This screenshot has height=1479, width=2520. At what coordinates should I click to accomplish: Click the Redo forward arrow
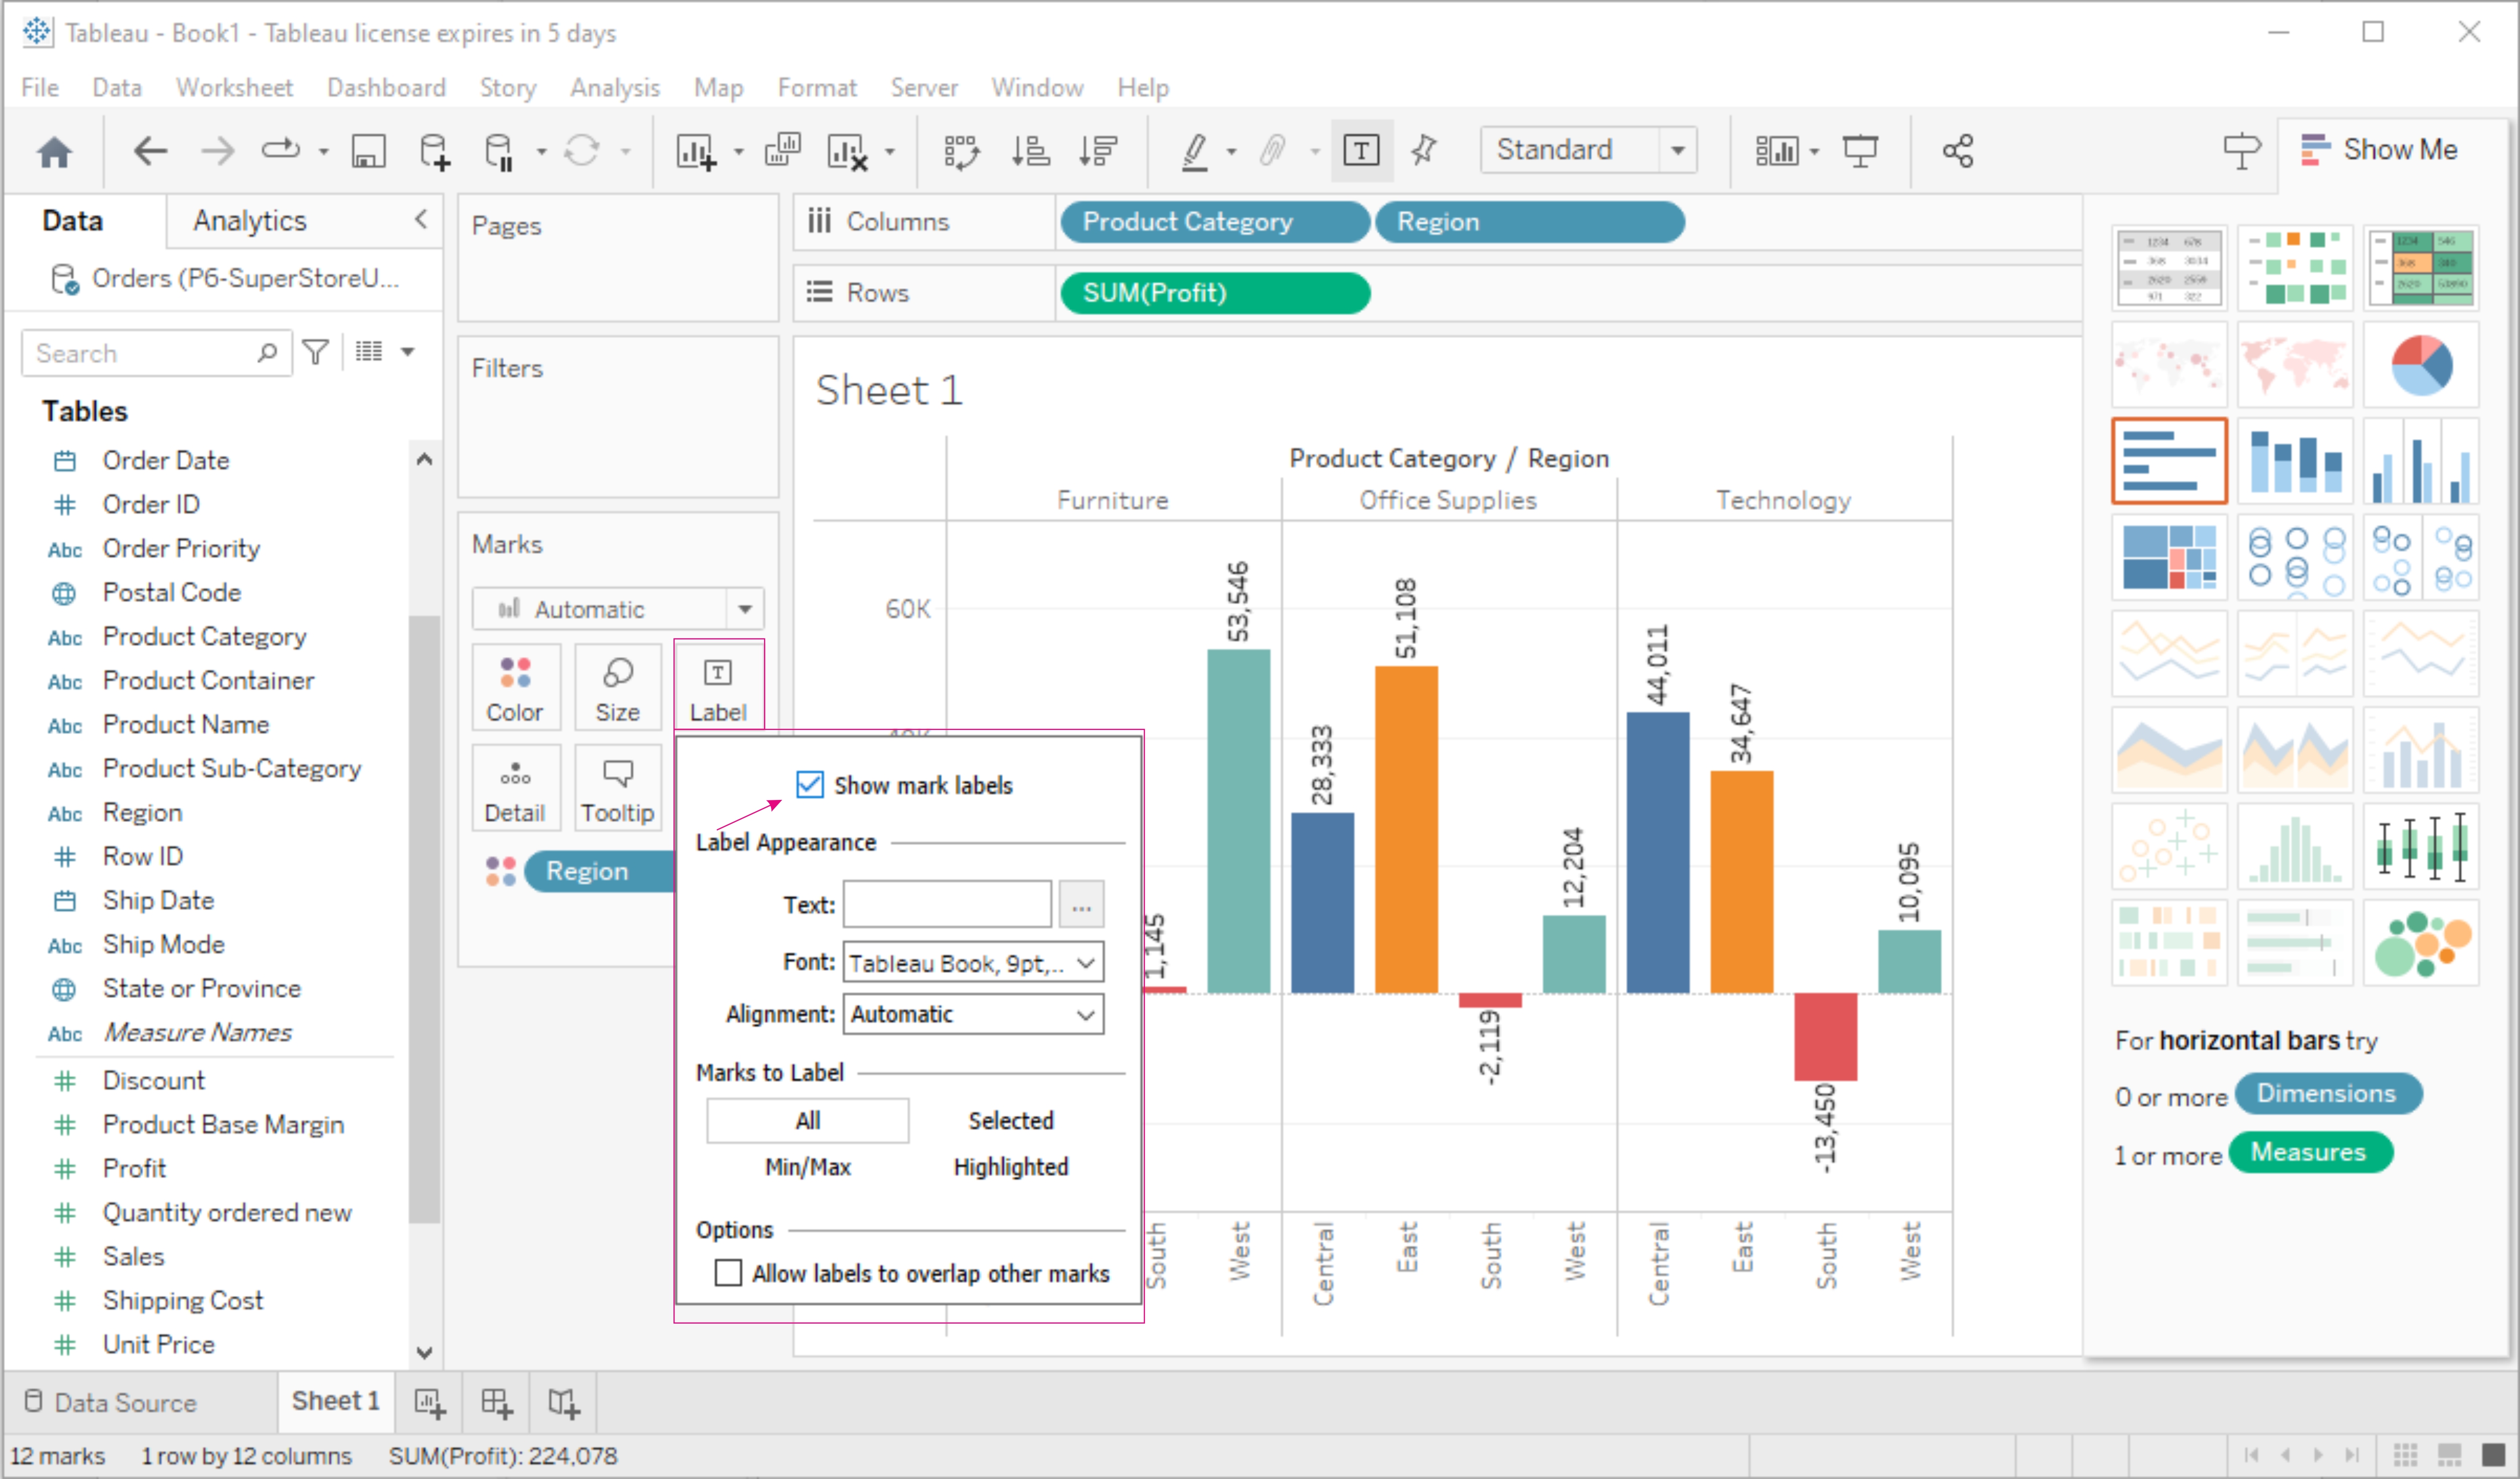point(217,151)
